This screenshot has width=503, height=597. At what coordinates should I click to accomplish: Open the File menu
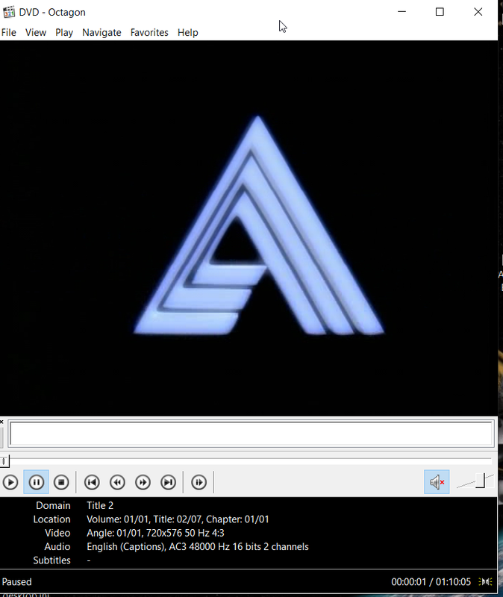(9, 33)
